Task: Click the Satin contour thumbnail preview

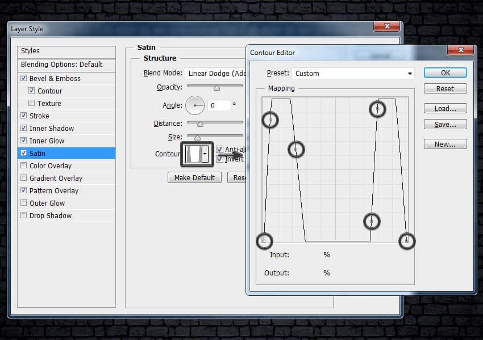Action: [193, 154]
